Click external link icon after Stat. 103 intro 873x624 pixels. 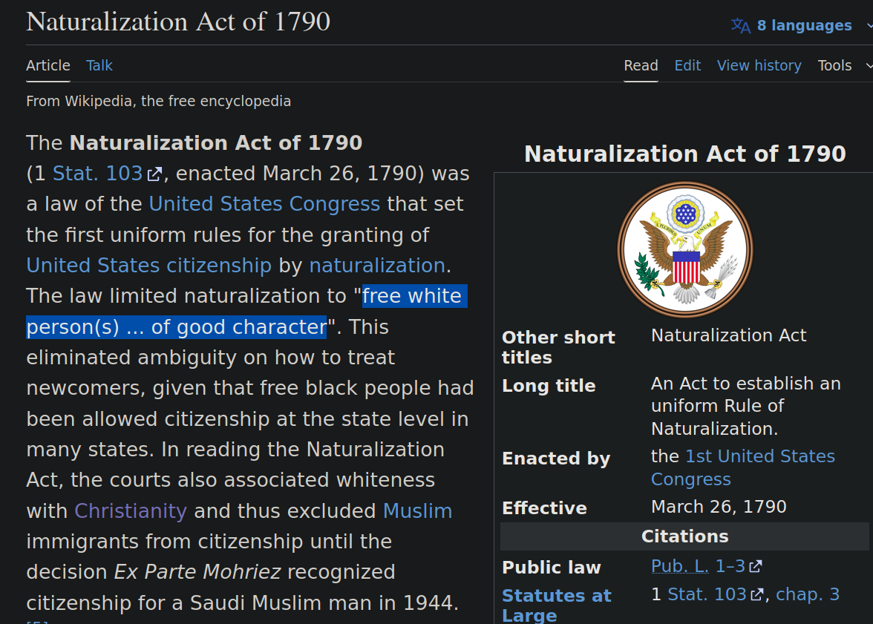pos(154,175)
